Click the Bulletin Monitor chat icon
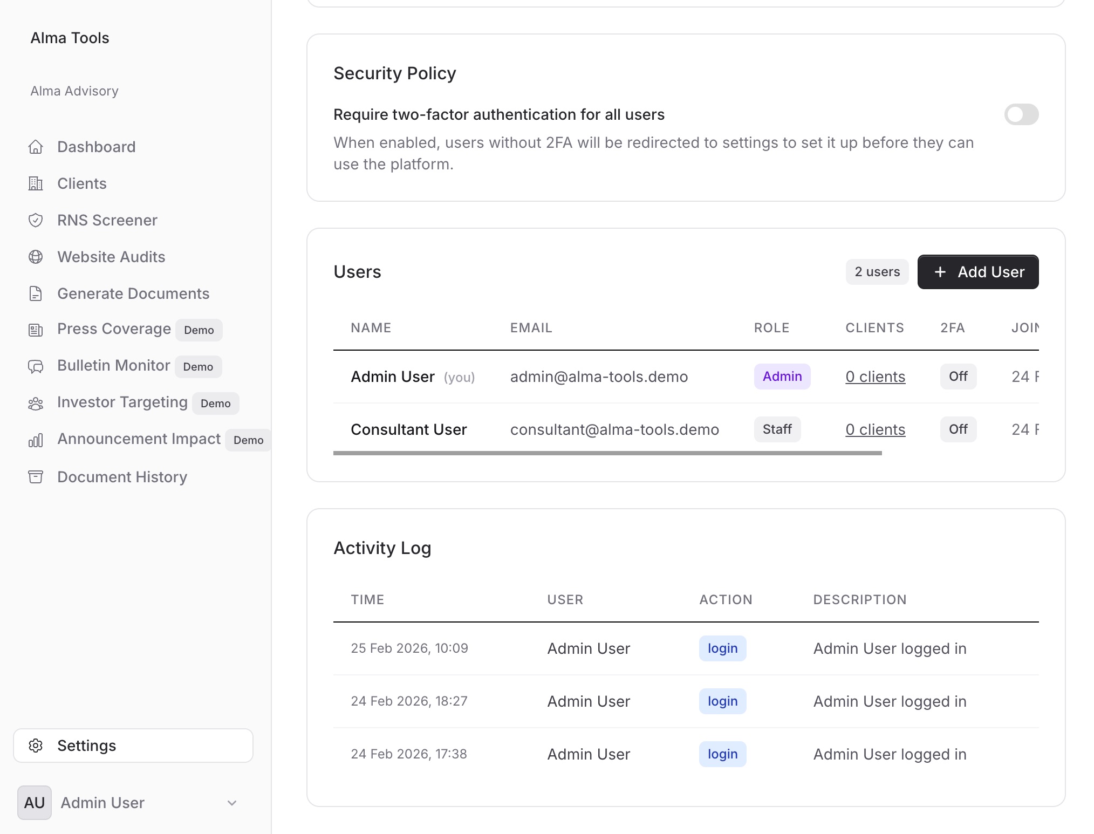This screenshot has height=834, width=1094. (36, 366)
